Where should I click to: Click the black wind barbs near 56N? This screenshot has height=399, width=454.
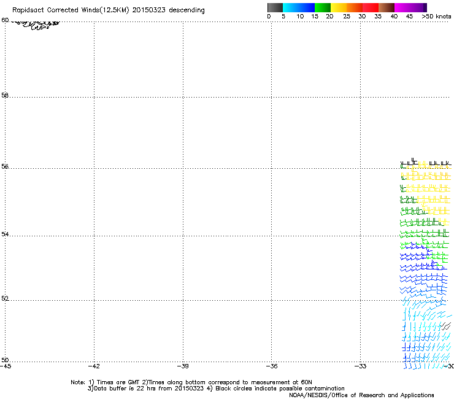[426, 163]
